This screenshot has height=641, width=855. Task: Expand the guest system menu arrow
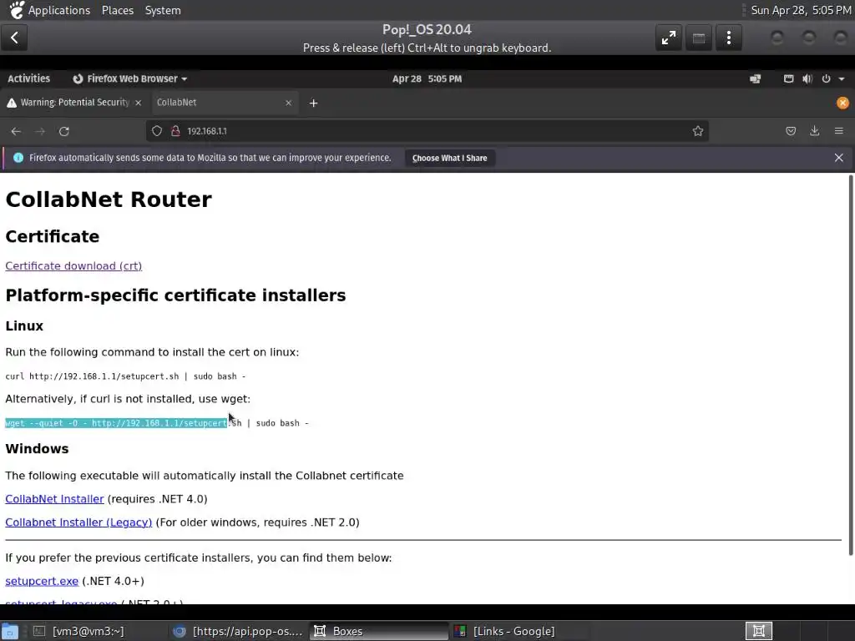842,79
